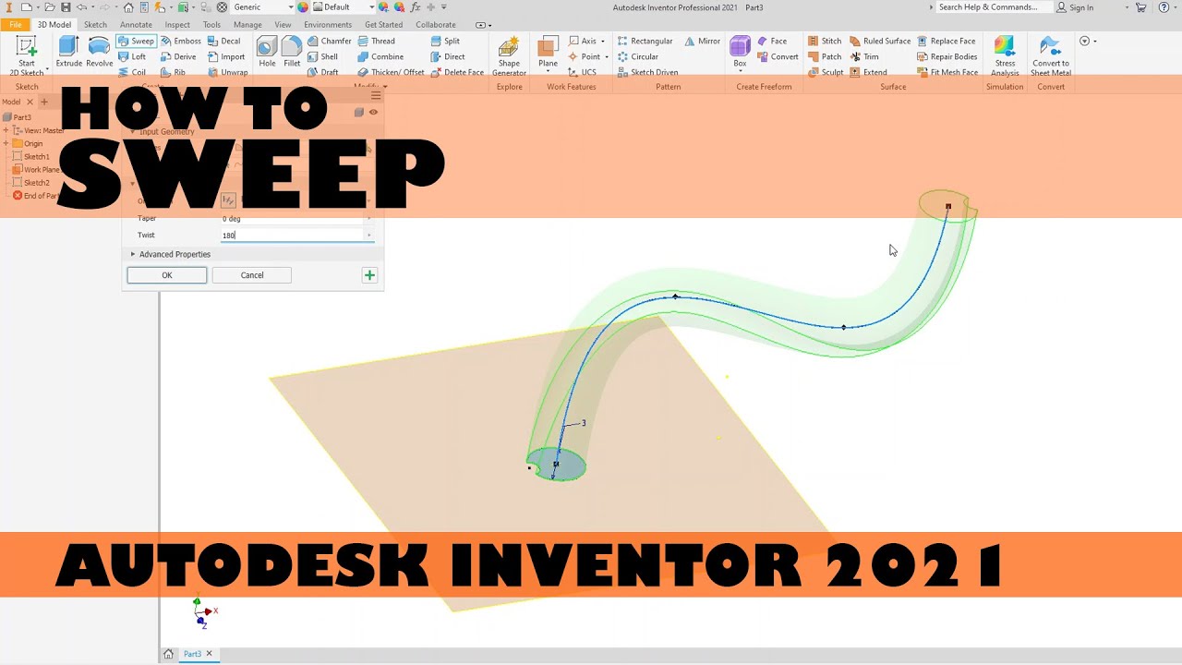Click the Save icon in quick access toolbar
Screen dimensions: 1182x665
click(x=66, y=7)
